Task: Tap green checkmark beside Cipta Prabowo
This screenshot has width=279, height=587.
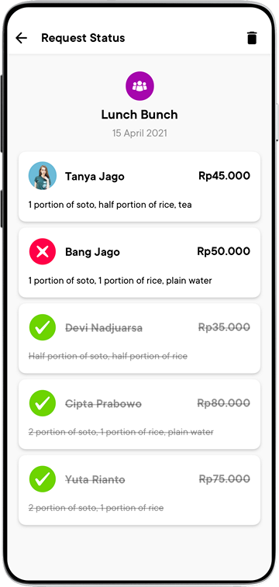Action: pos(43,403)
